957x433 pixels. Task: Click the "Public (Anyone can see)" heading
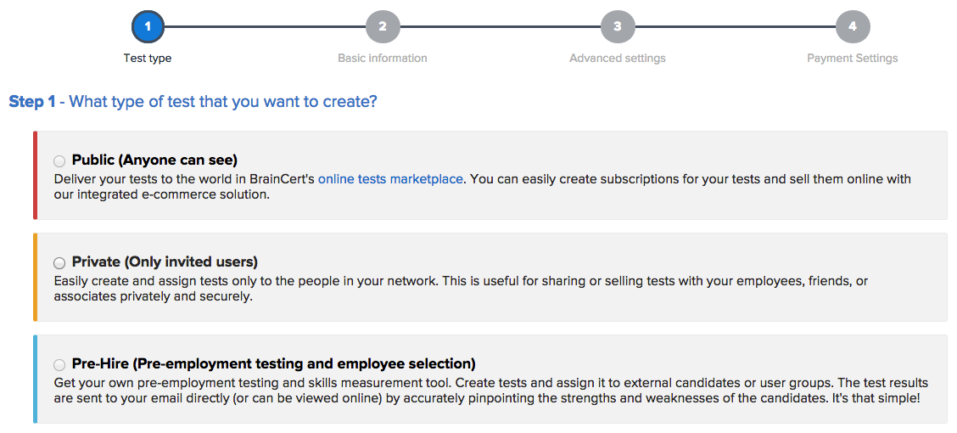[x=154, y=160]
